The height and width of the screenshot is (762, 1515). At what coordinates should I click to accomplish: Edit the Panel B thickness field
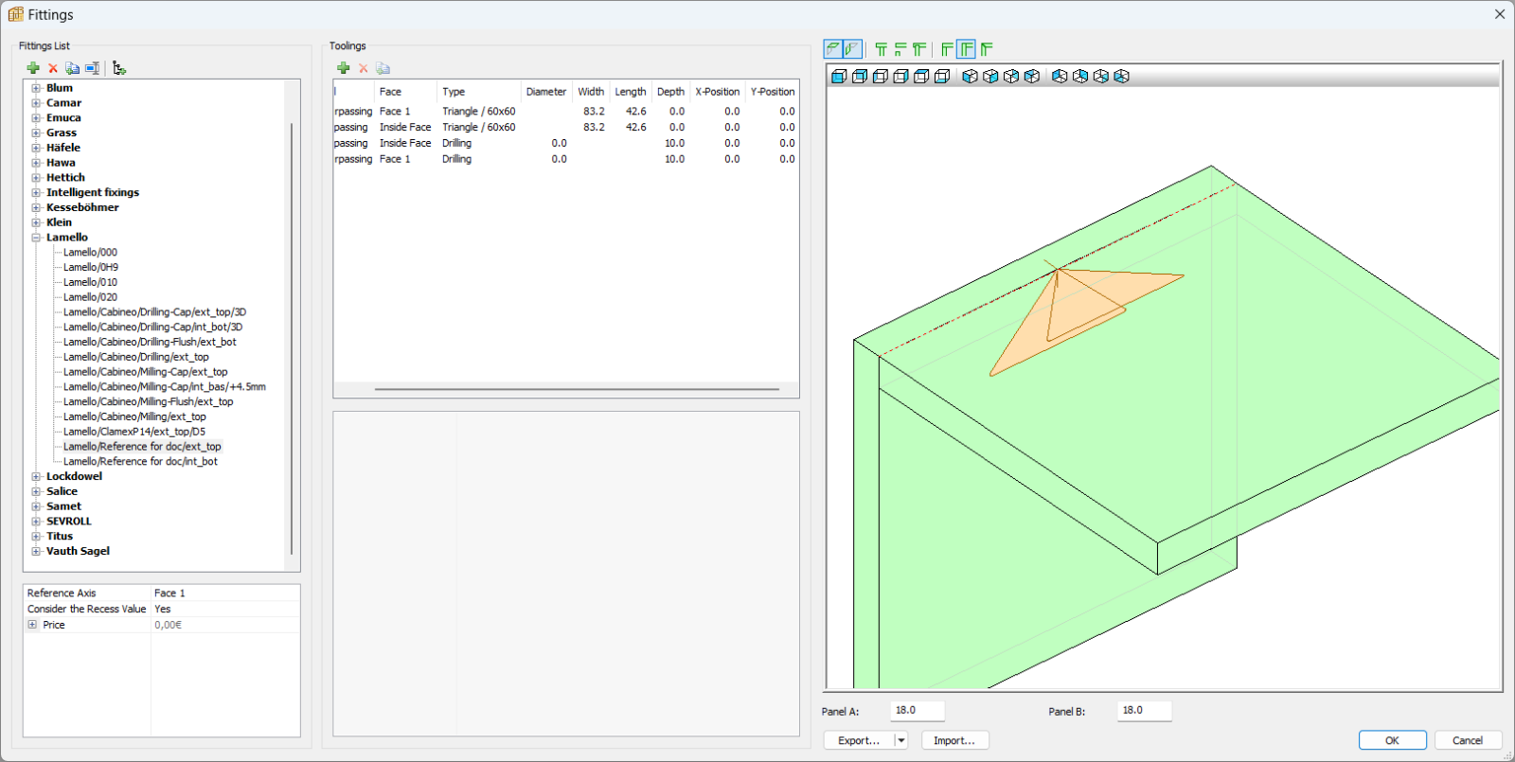1144,710
